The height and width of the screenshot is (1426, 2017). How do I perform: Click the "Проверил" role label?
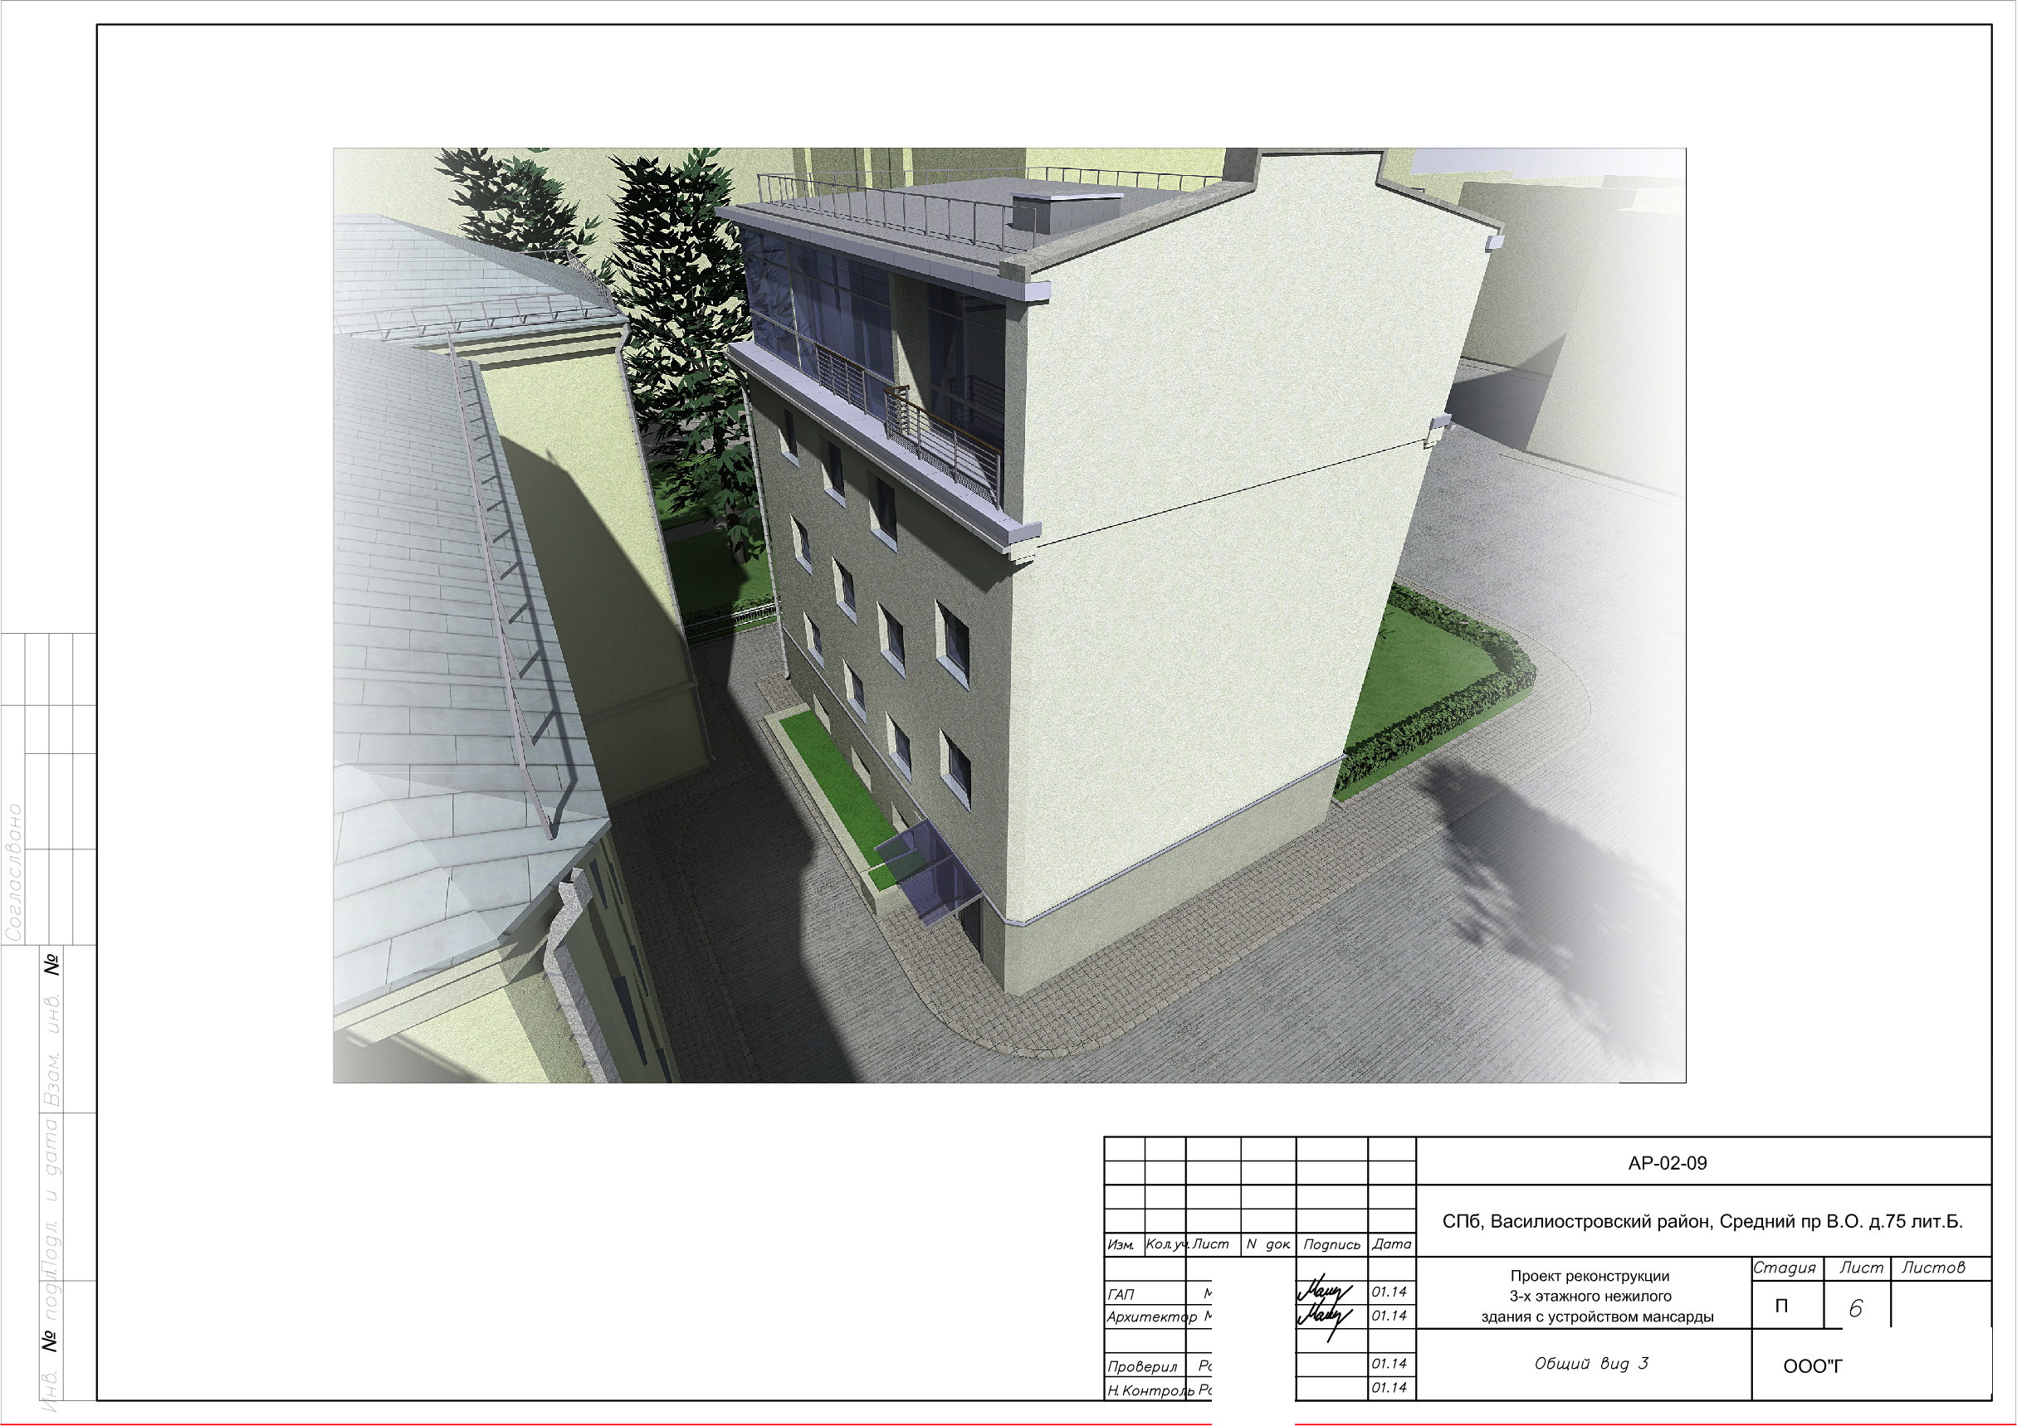[1142, 1366]
